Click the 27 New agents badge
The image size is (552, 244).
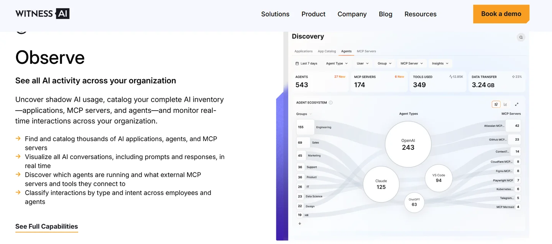coord(340,76)
